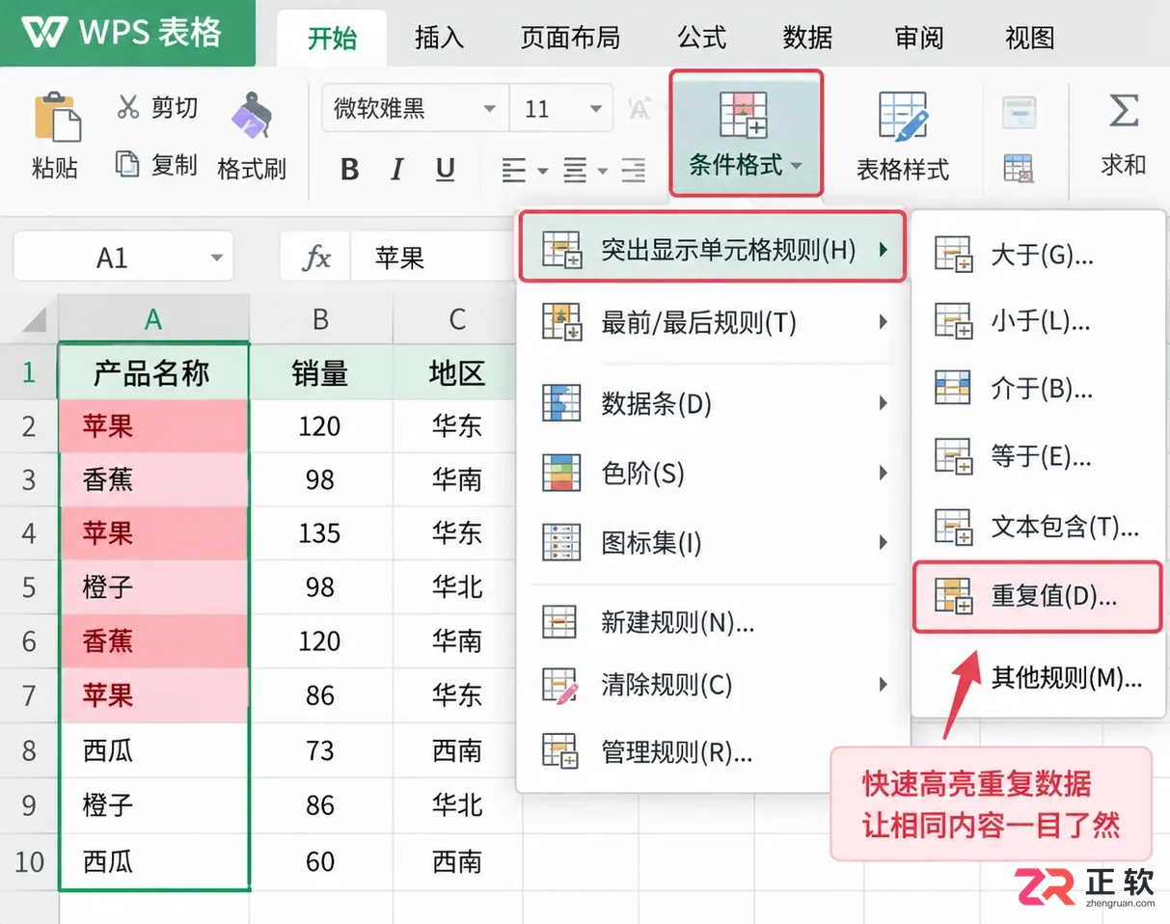Open the 条件格式 conditional formatting button
Screen dimensions: 1170x924
pos(747,133)
